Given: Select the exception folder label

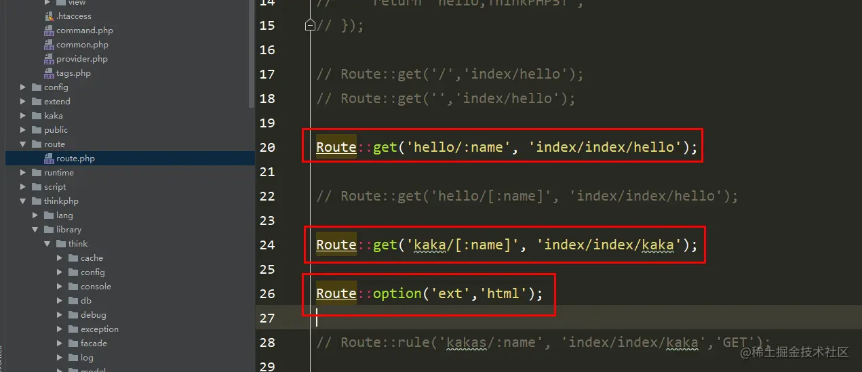Looking at the screenshot, I should 100,329.
